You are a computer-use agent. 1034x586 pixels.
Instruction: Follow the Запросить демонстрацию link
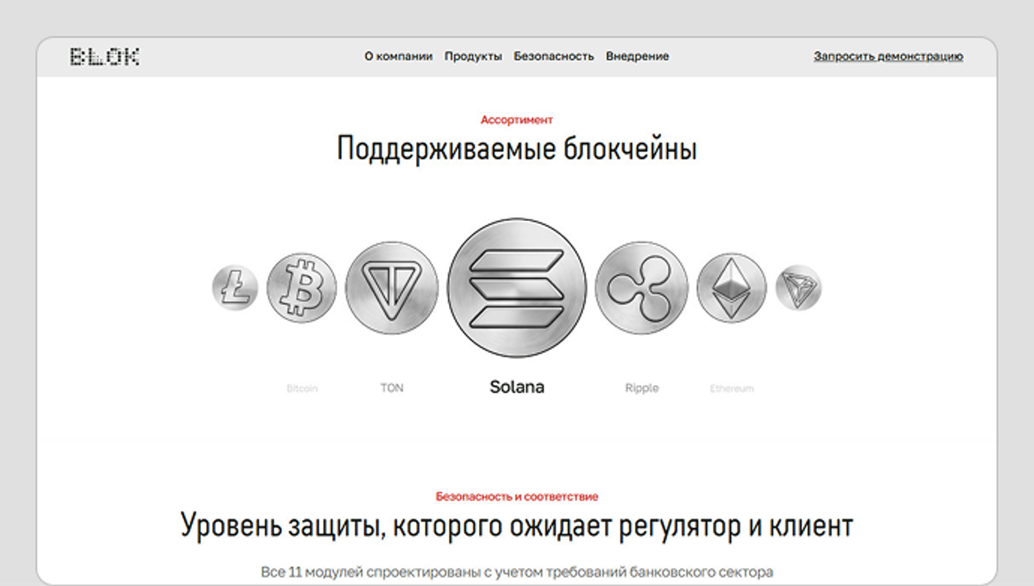(889, 56)
